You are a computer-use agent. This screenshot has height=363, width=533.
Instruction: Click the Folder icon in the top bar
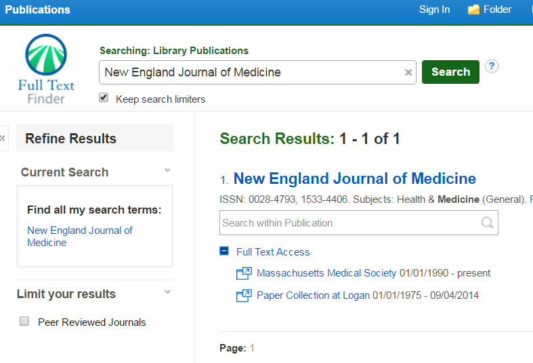click(473, 9)
